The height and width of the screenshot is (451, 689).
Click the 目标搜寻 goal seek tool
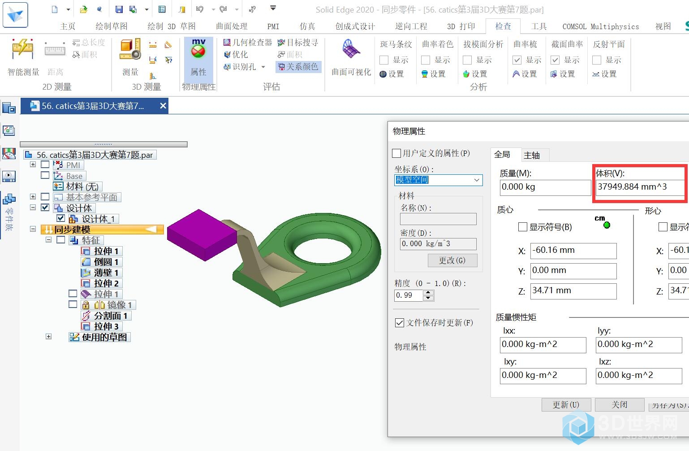pos(298,43)
